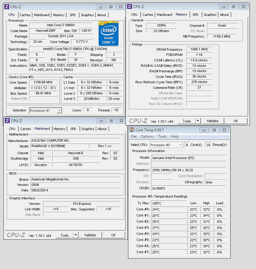
Task: Open Mainboard tab in Memory window
Action: coord(164,14)
